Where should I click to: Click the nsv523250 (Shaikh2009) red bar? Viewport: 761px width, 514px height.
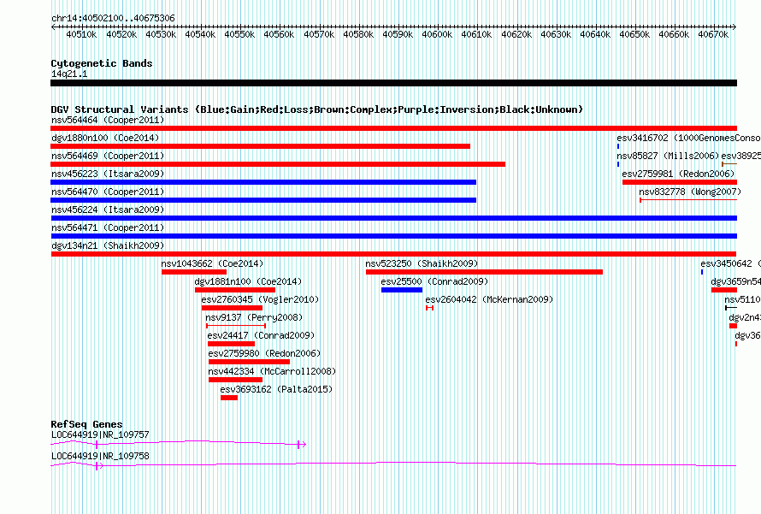484,272
